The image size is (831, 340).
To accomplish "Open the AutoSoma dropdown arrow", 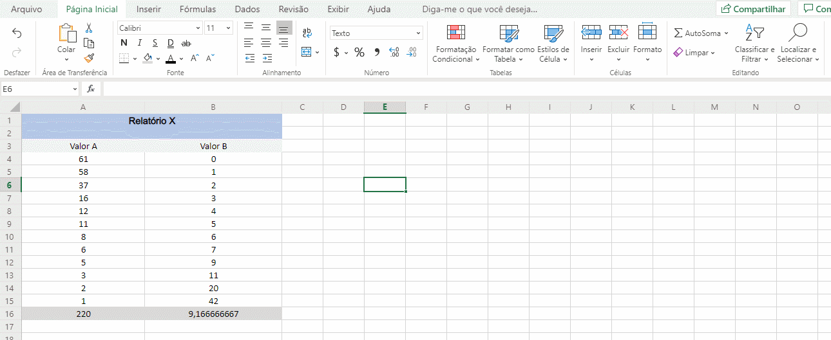I will pos(726,33).
